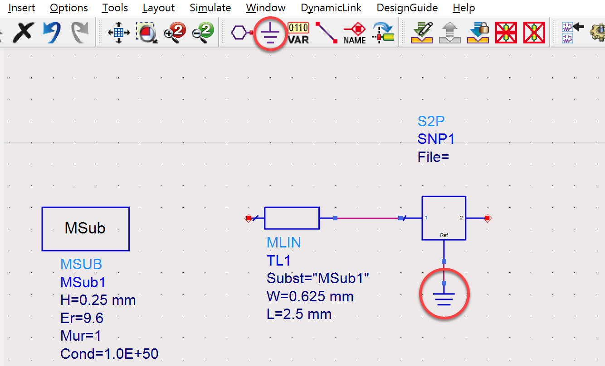Open the DynamicLink menu
605x366 pixels.
(331, 8)
